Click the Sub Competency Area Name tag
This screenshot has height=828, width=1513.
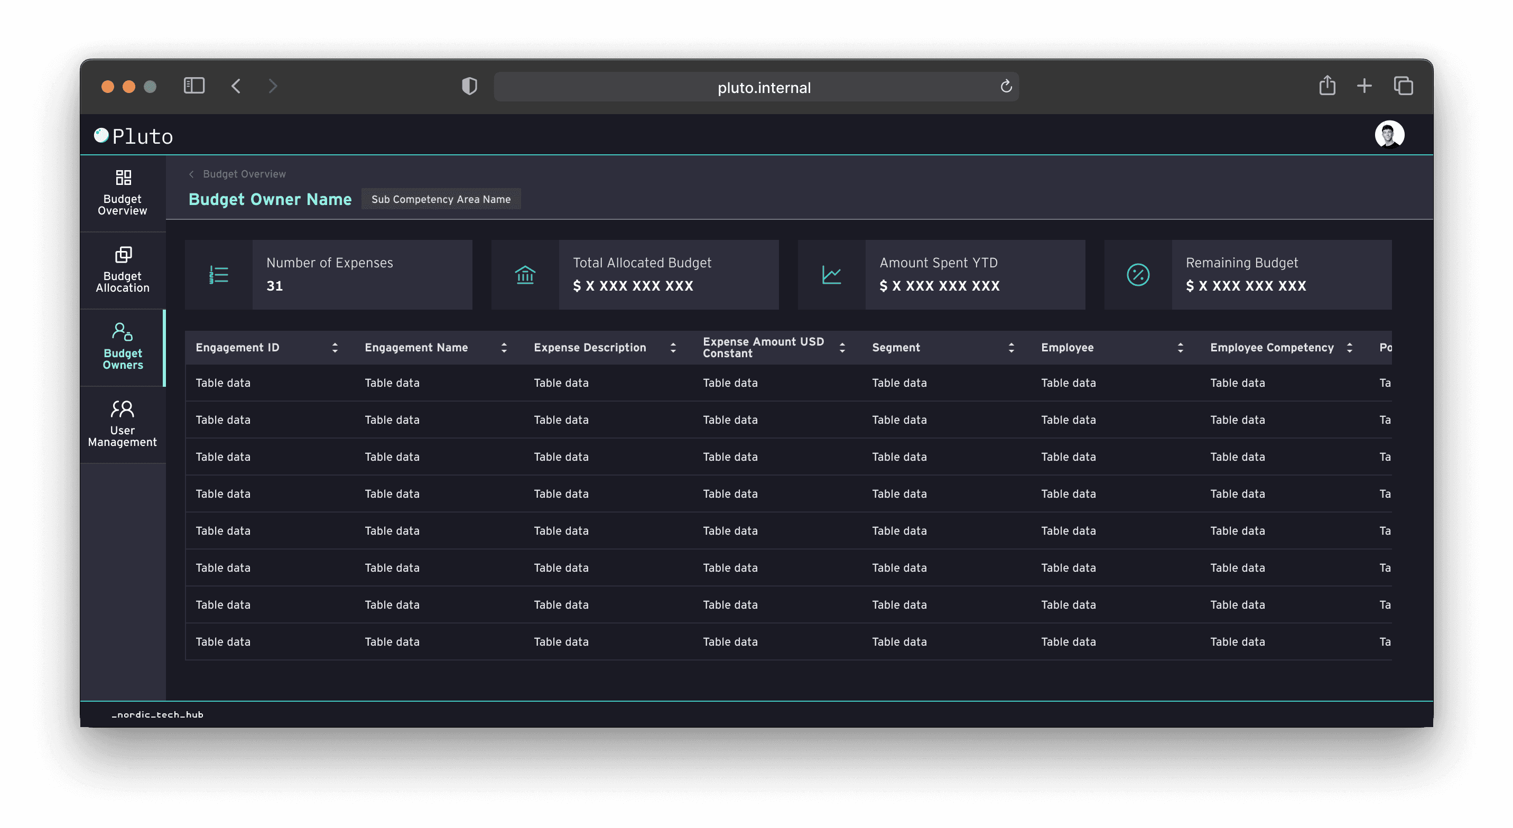click(x=441, y=199)
